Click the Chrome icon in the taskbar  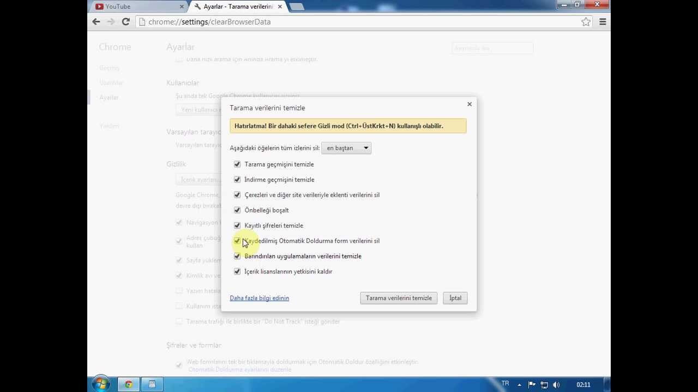coord(129,384)
